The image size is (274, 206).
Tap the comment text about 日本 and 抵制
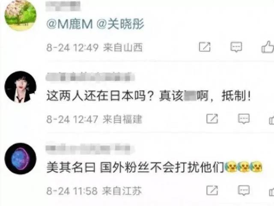(149, 96)
